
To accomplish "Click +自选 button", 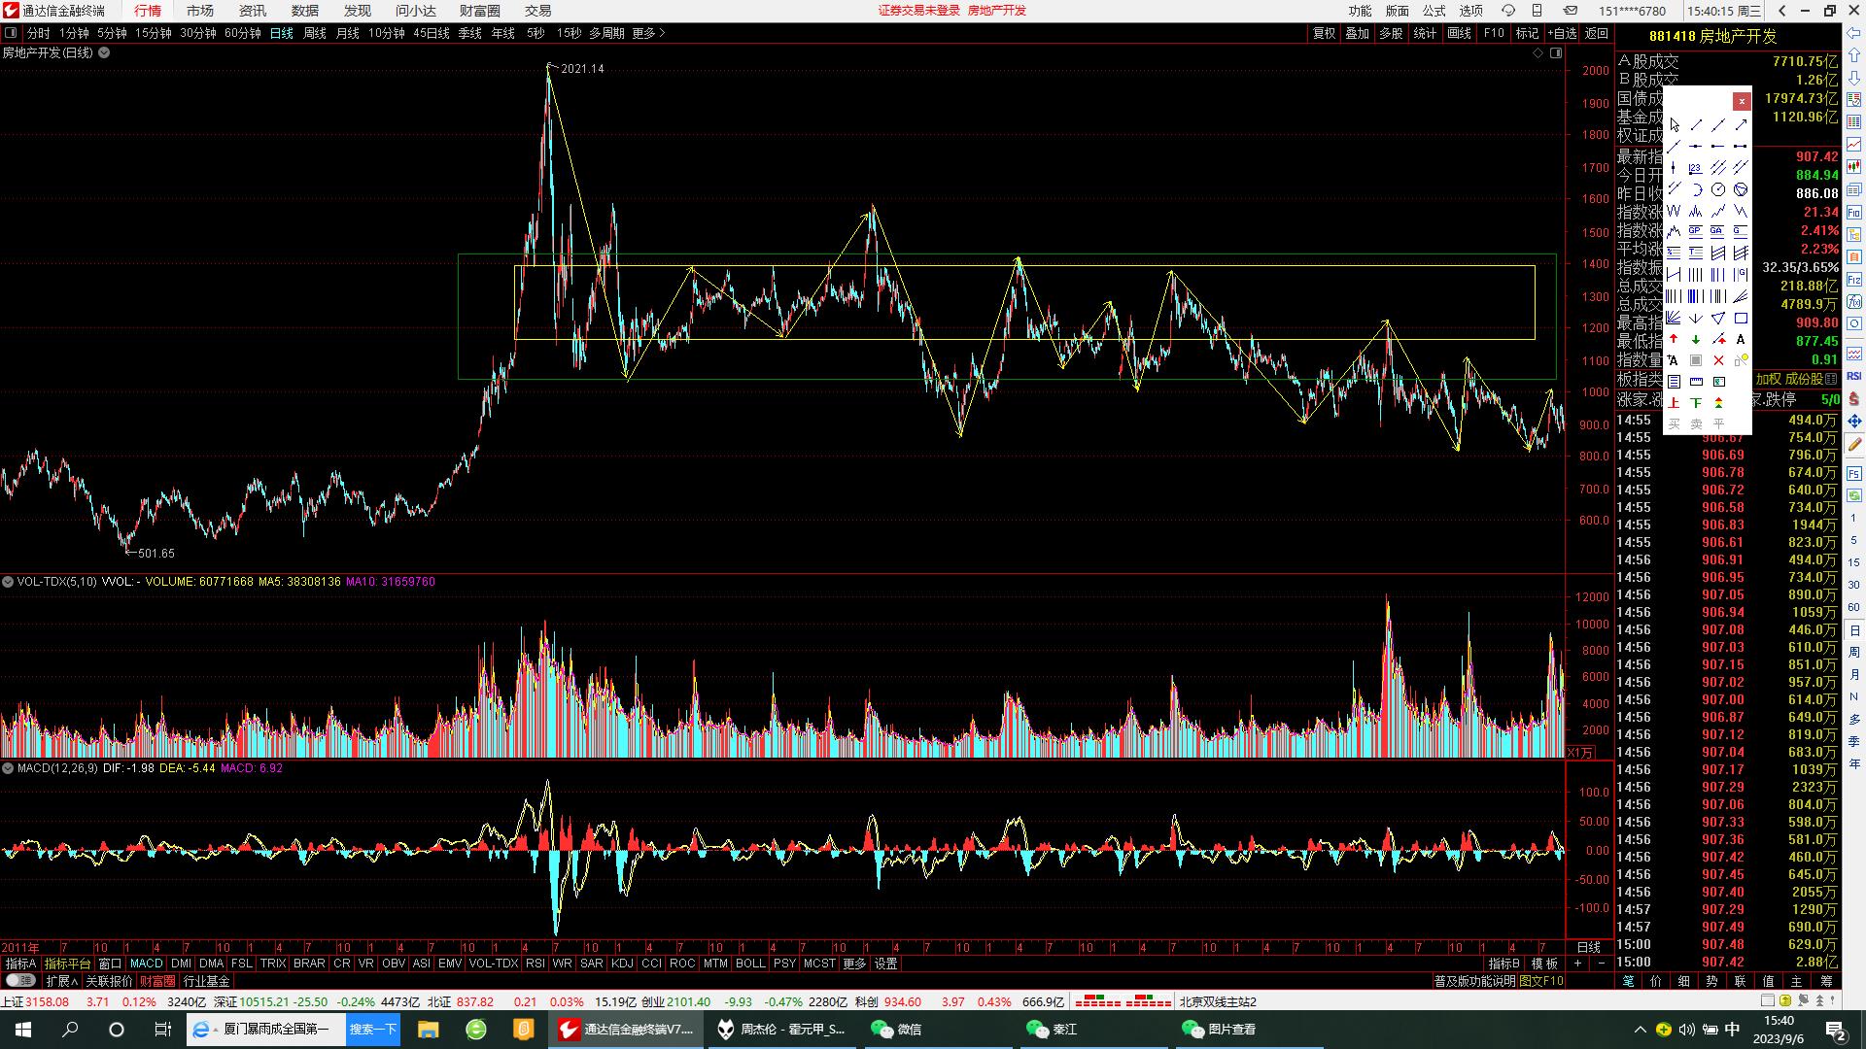I will [x=1562, y=33].
